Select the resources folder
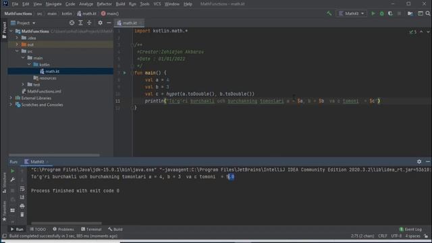432x243 pixels. (45, 78)
